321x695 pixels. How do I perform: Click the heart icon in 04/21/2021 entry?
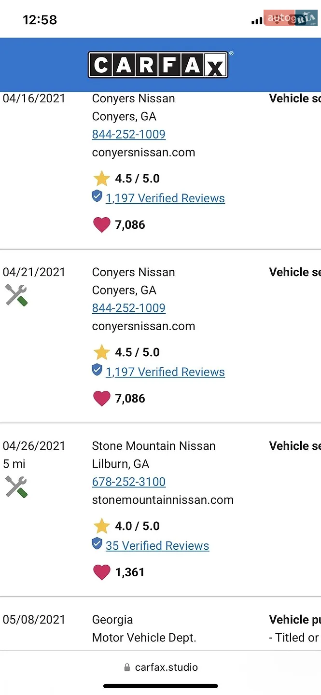pos(101,399)
